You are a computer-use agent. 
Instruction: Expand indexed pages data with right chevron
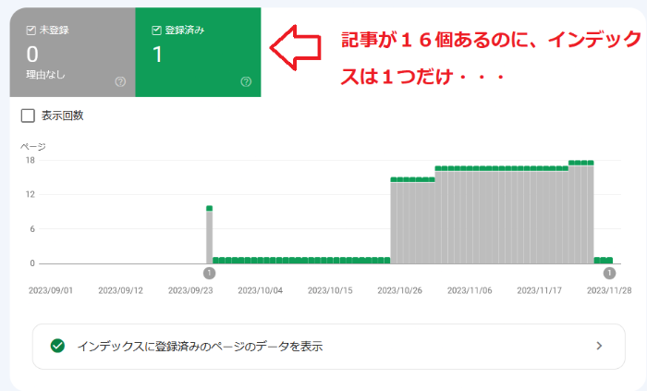pos(598,346)
